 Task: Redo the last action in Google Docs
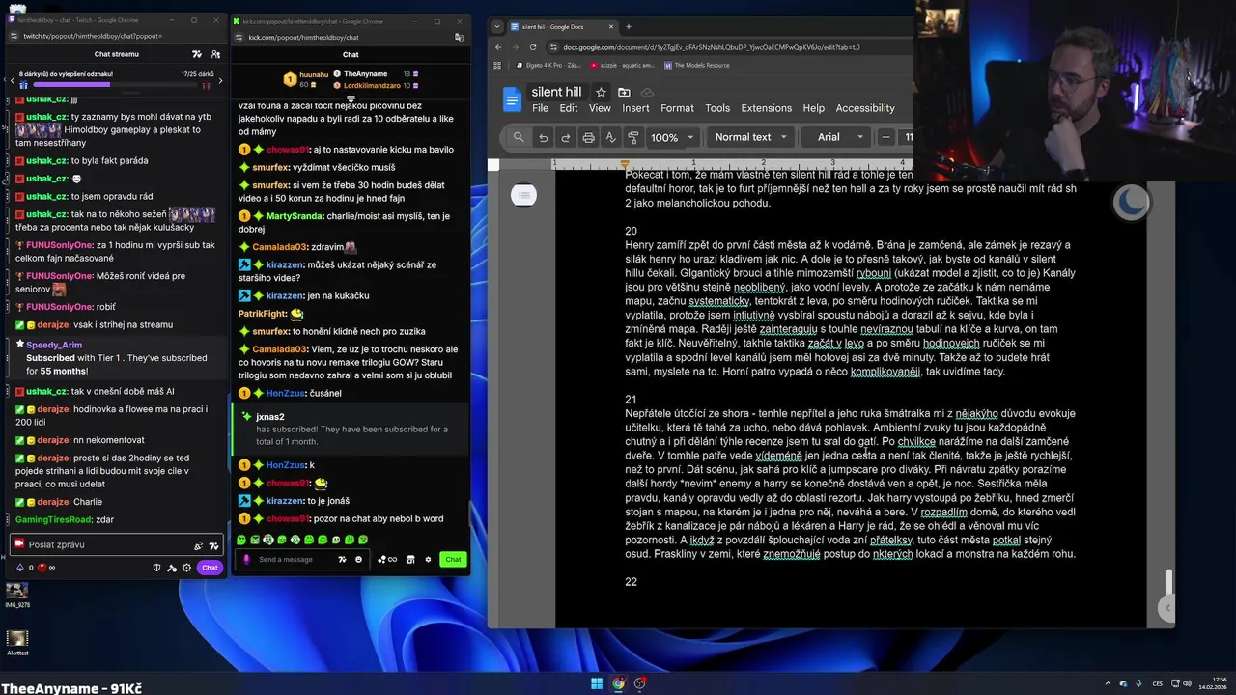click(566, 137)
